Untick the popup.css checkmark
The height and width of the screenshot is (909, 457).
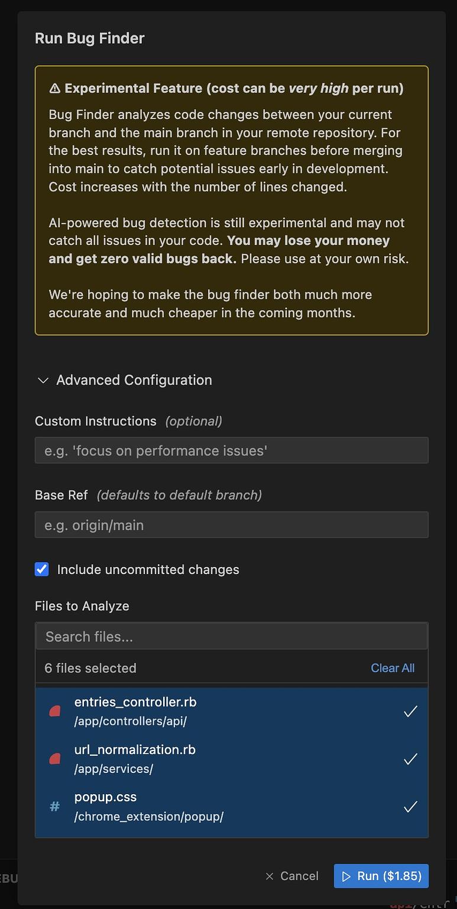pyautogui.click(x=410, y=807)
